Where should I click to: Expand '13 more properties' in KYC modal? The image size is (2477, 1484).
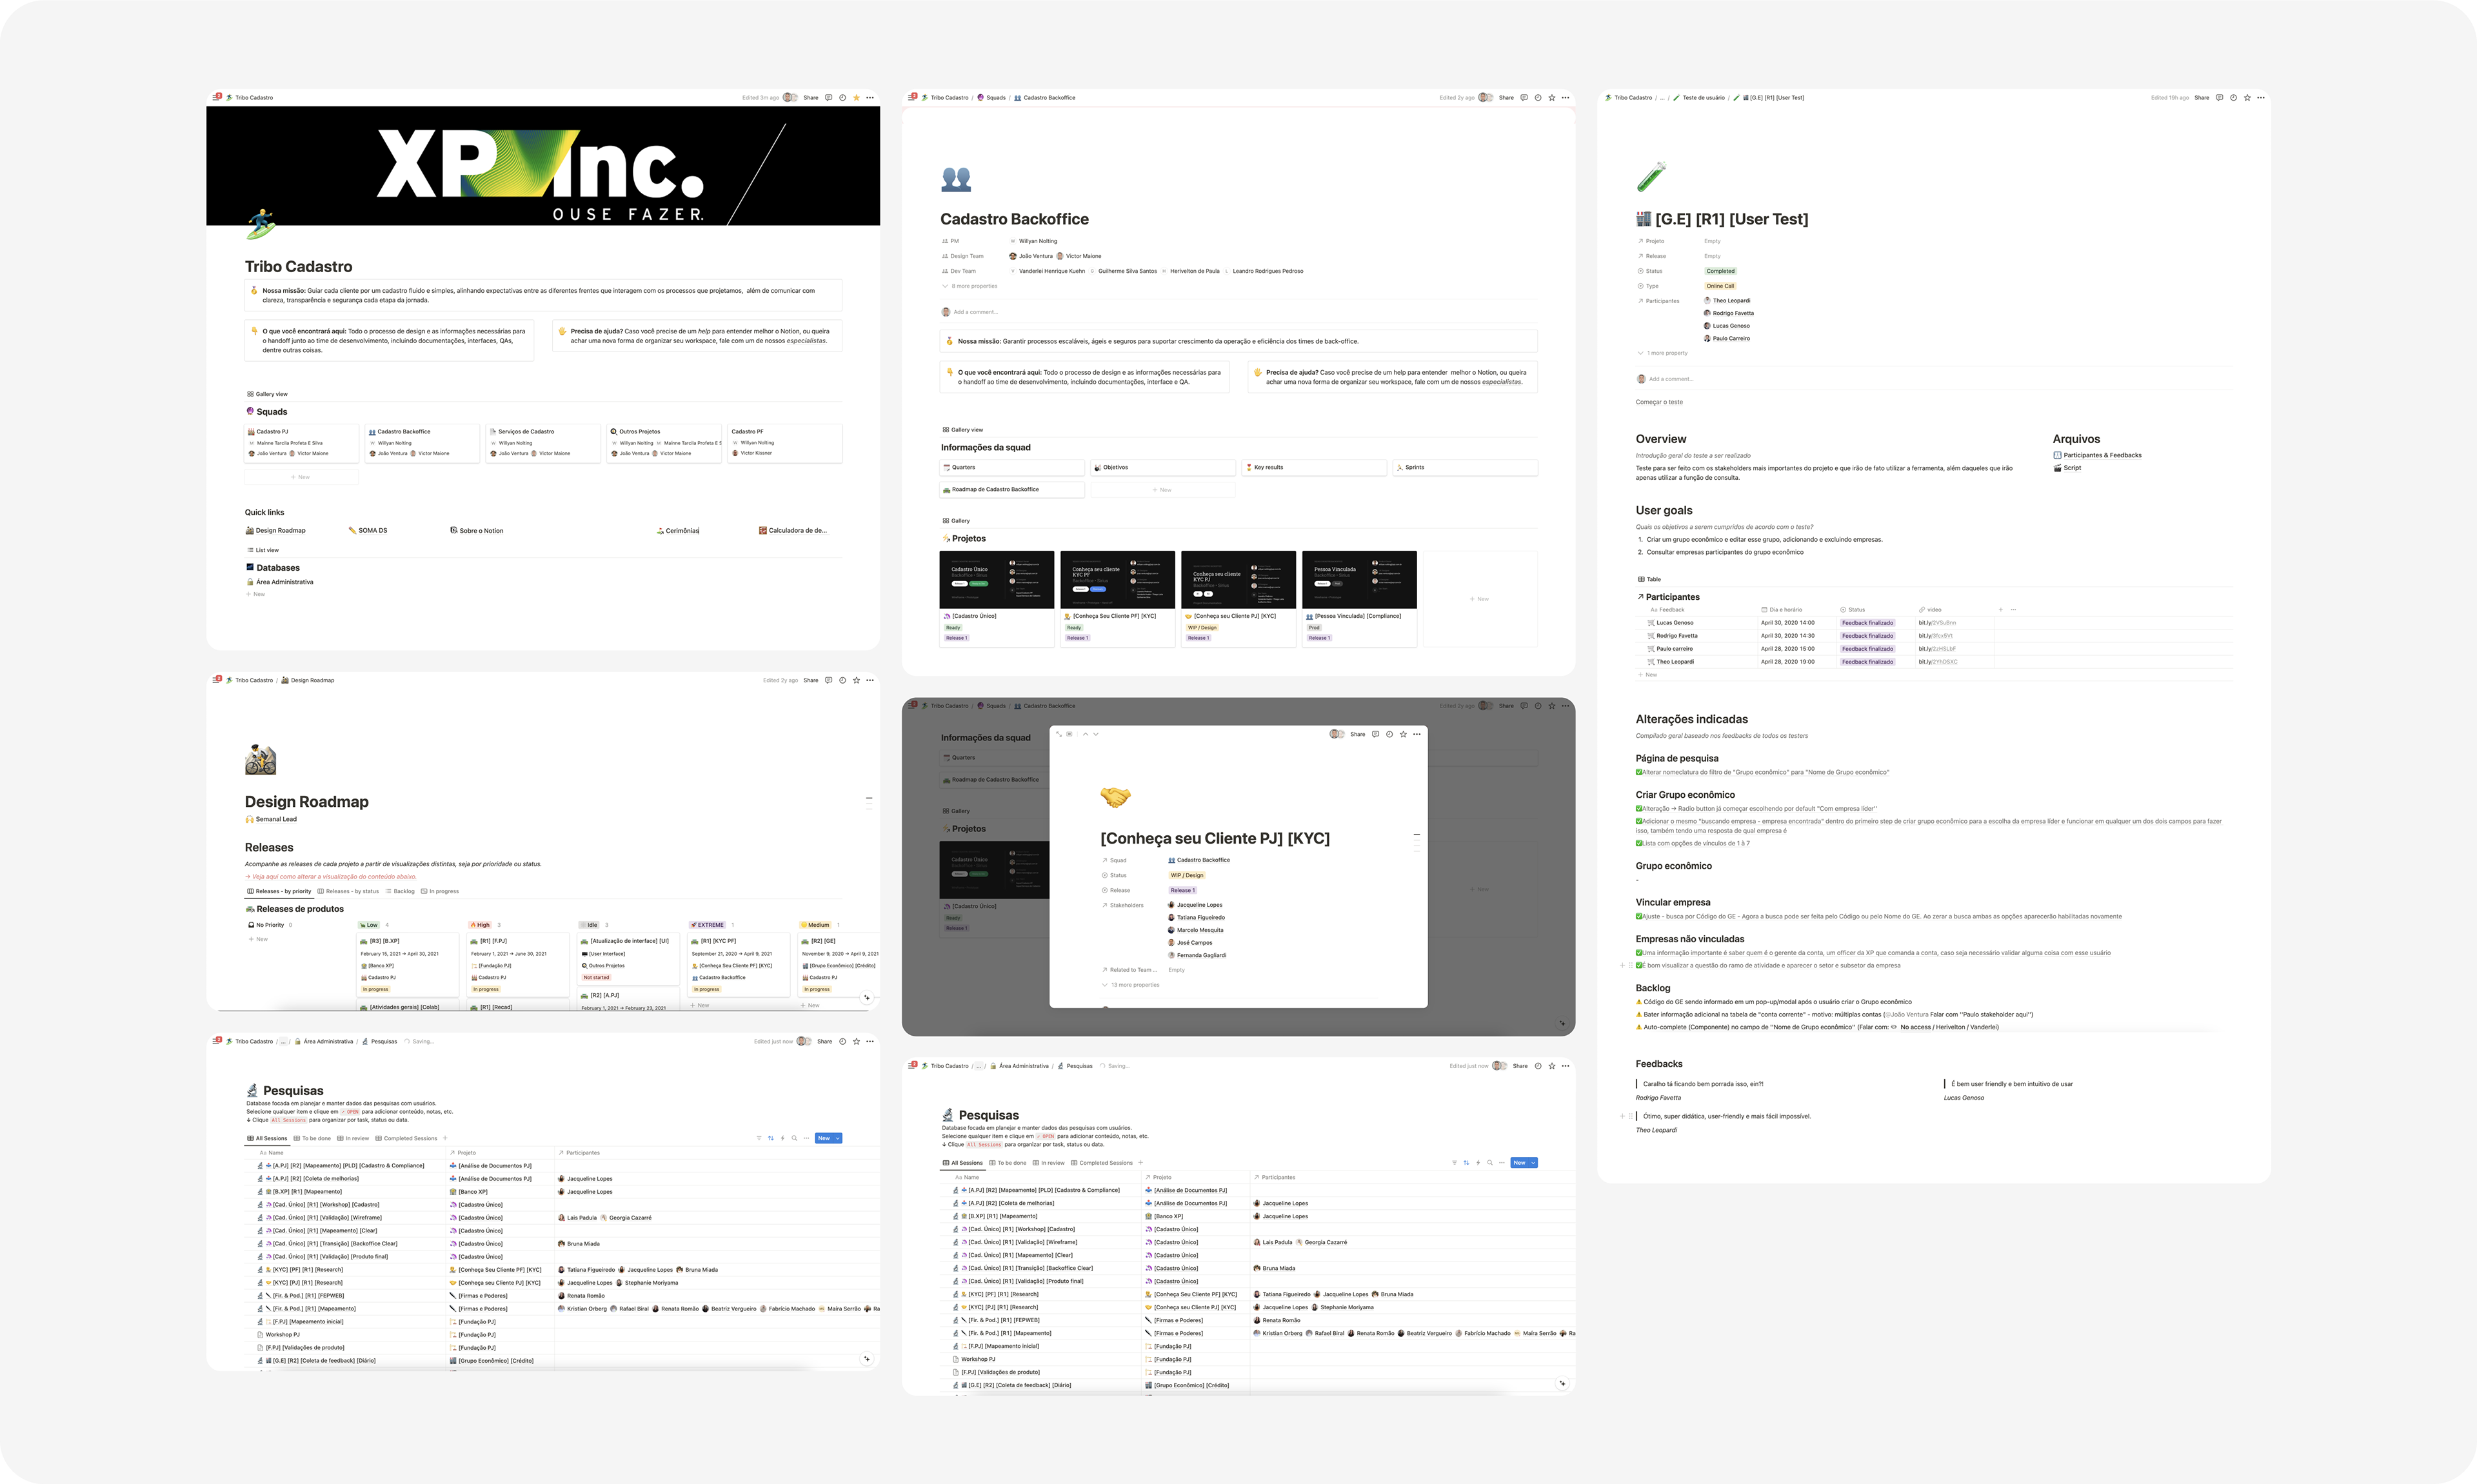[x=1131, y=985]
